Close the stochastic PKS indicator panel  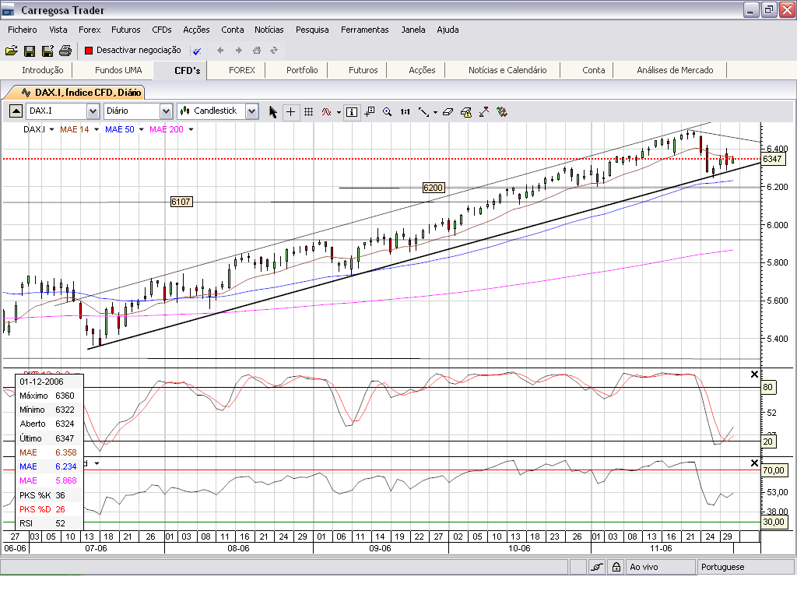tap(754, 375)
